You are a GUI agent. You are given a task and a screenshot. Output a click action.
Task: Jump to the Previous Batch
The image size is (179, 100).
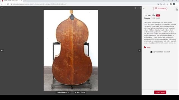(x=63, y=92)
